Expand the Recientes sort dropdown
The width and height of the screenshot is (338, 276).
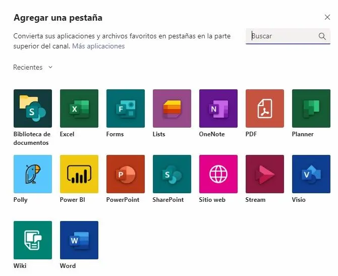33,67
